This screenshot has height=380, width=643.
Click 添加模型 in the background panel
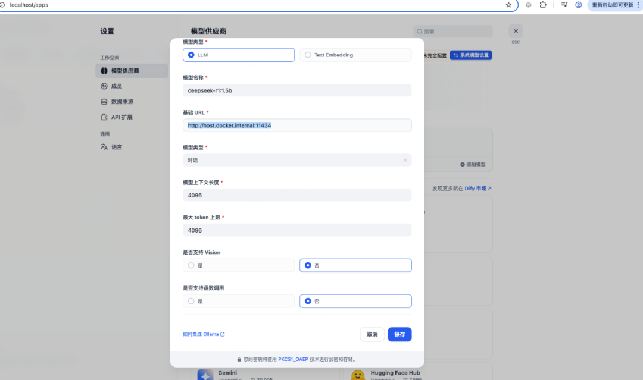tap(473, 164)
